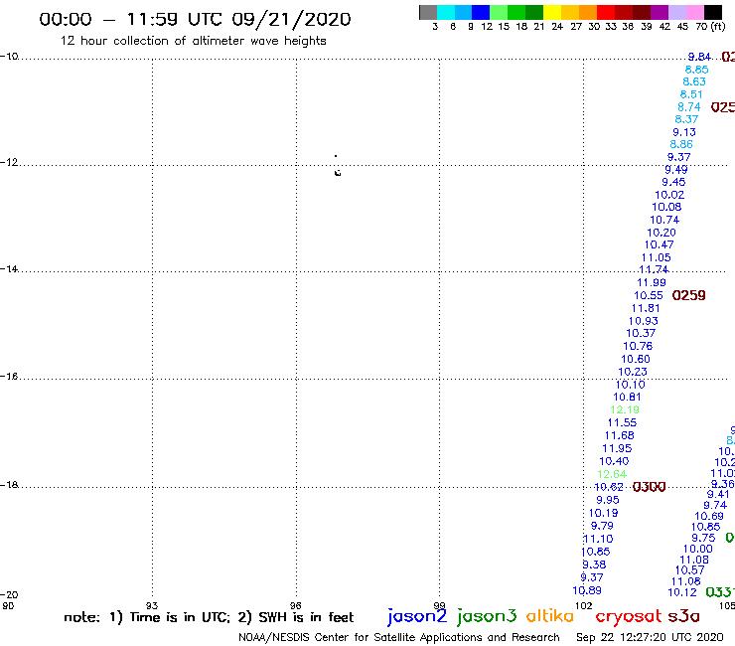
Task: Click the '0300' pass time label
Action: tap(650, 487)
